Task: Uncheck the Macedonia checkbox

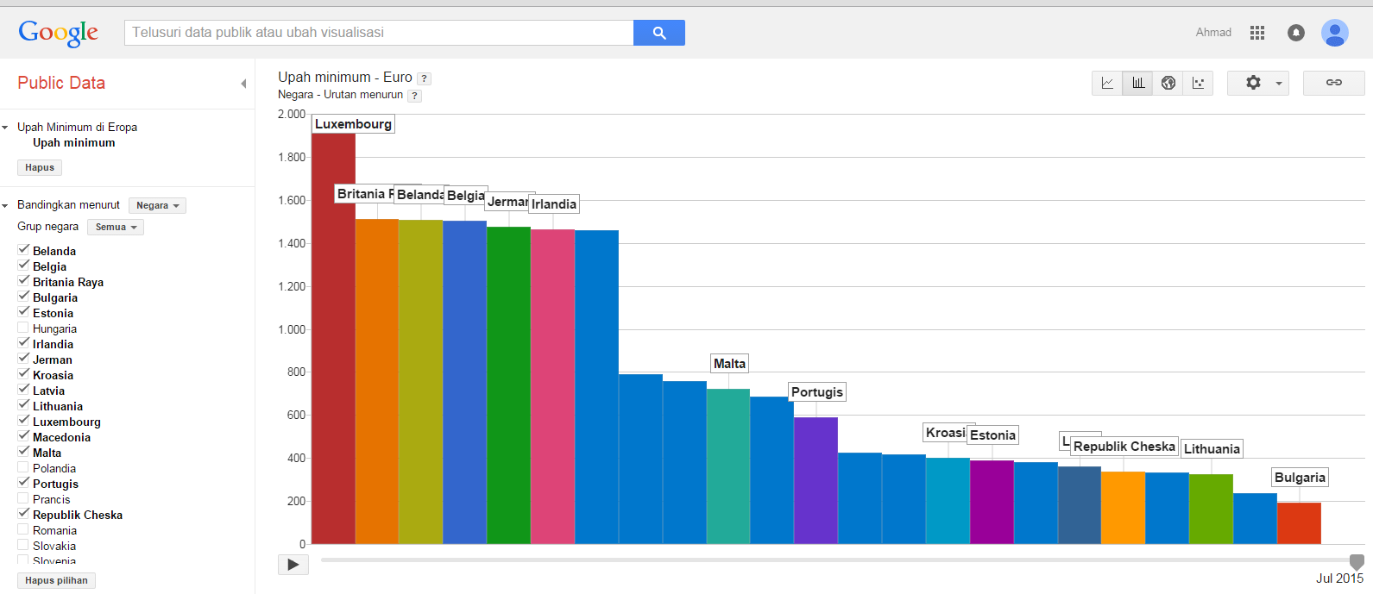Action: point(23,436)
